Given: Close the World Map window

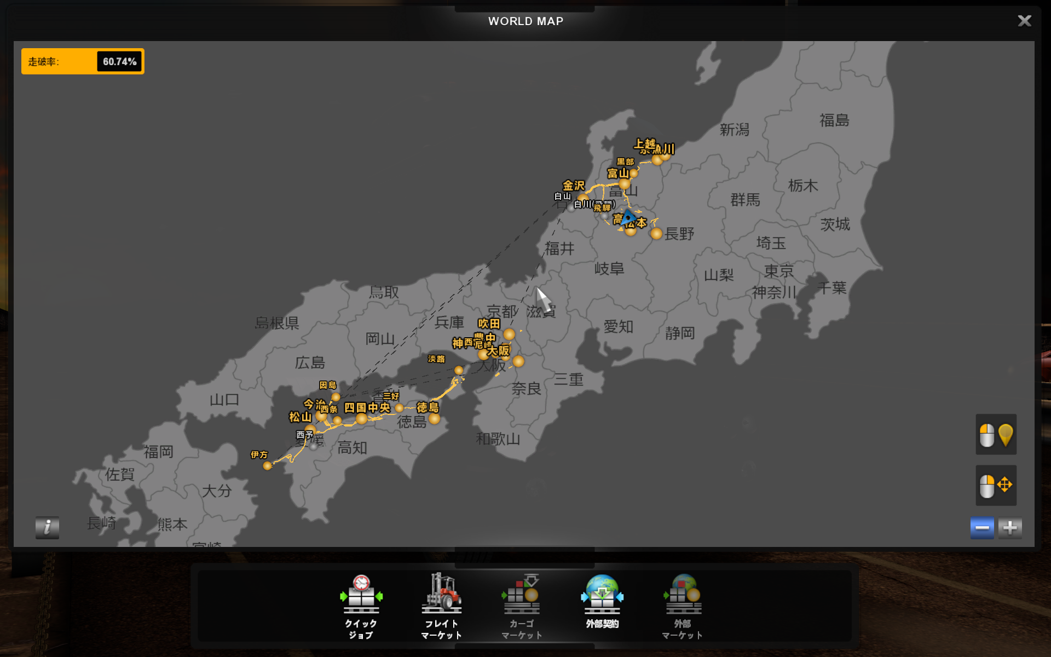Looking at the screenshot, I should coord(1024,21).
